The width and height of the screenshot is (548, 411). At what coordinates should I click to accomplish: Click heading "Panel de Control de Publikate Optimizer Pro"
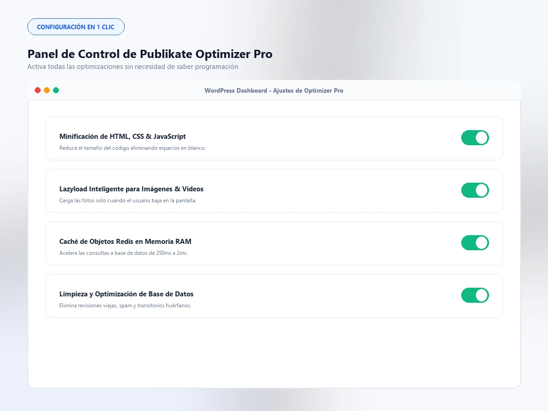point(150,54)
